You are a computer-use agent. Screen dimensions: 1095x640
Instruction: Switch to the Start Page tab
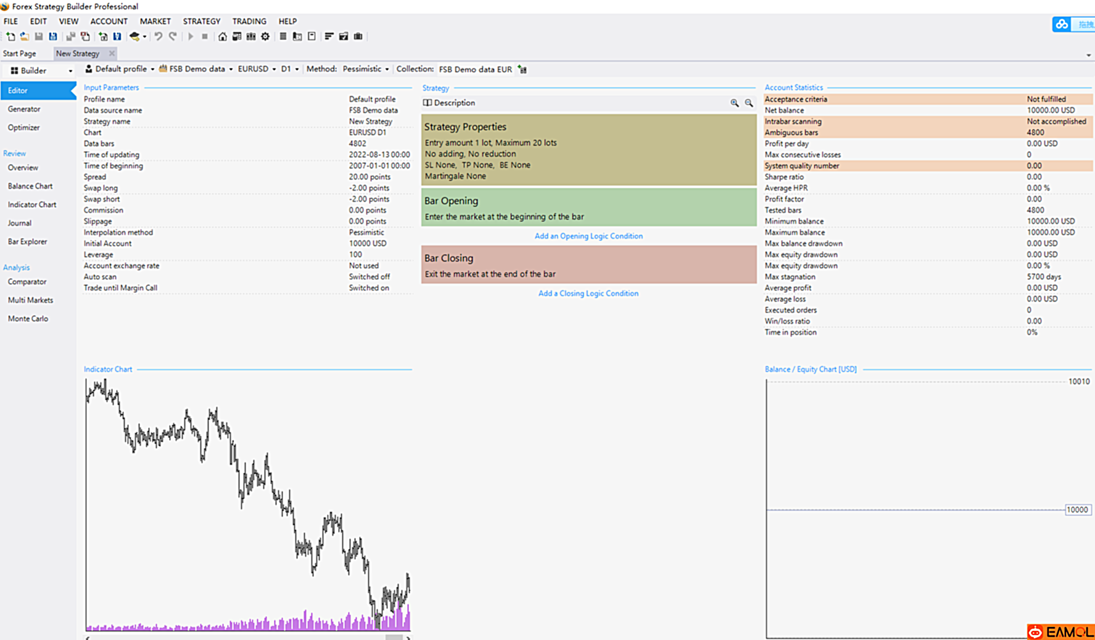coord(20,54)
